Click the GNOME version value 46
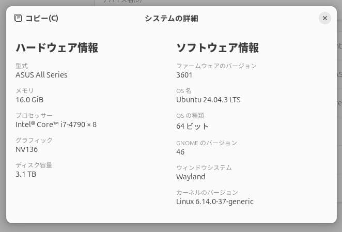342x232 pixels. 180,152
